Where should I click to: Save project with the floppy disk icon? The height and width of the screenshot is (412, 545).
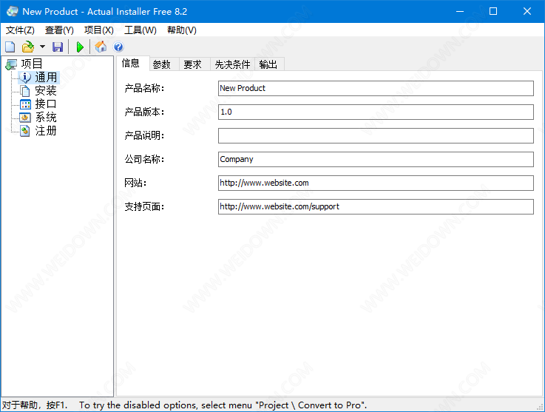point(58,47)
